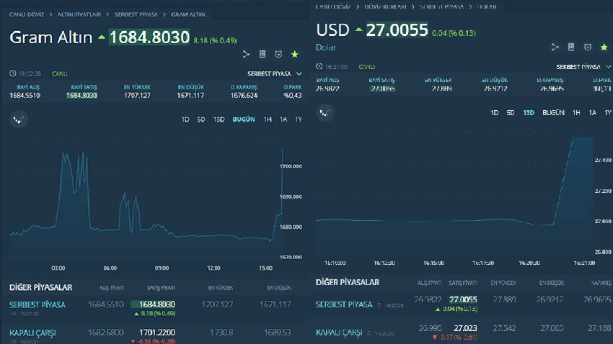Switch gold chart to 1Y range

point(298,119)
